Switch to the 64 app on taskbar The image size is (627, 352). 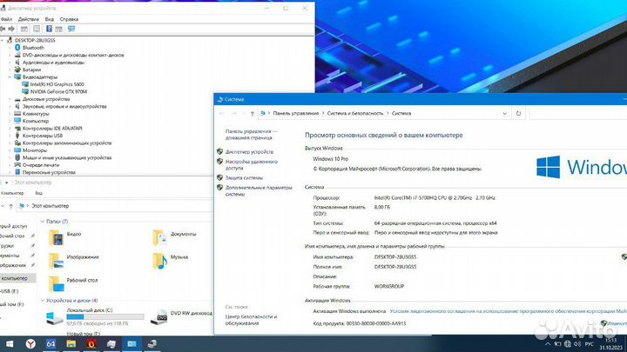(51, 343)
